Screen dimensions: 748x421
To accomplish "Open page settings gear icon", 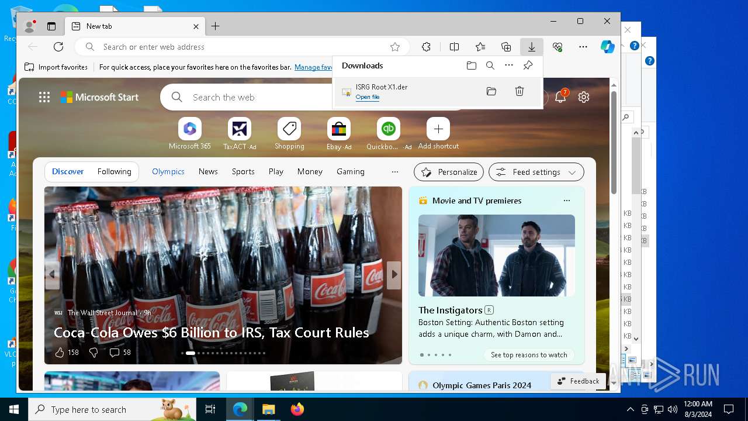I will point(584,97).
